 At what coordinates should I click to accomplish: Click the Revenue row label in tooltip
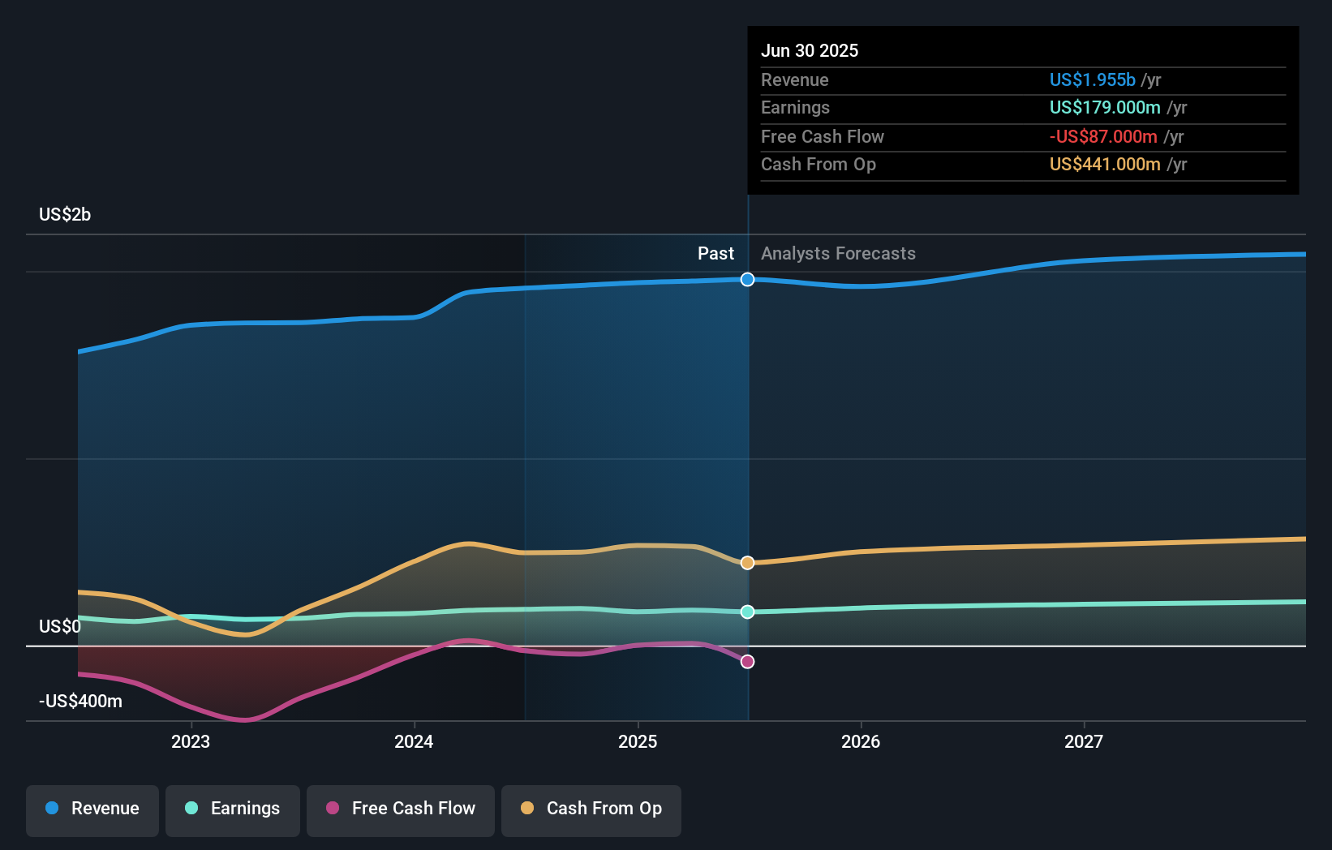[x=795, y=80]
